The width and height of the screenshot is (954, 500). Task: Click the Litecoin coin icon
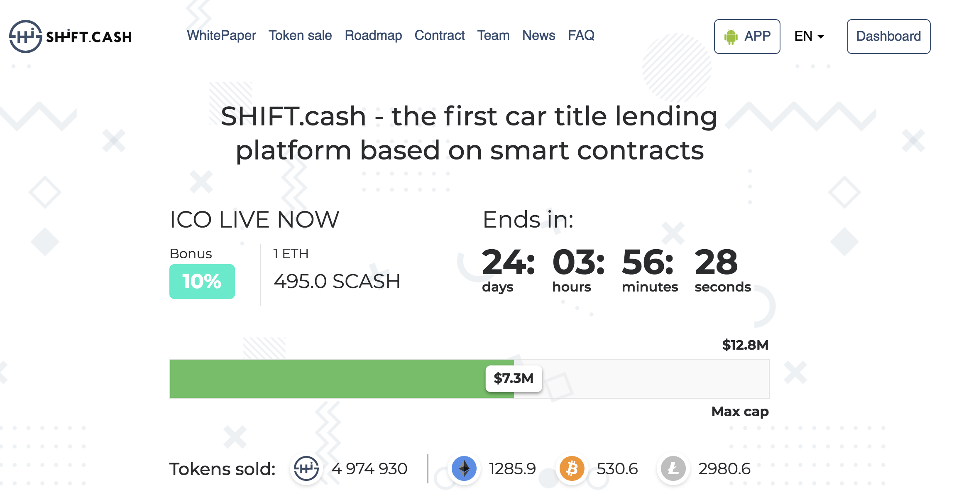673,468
